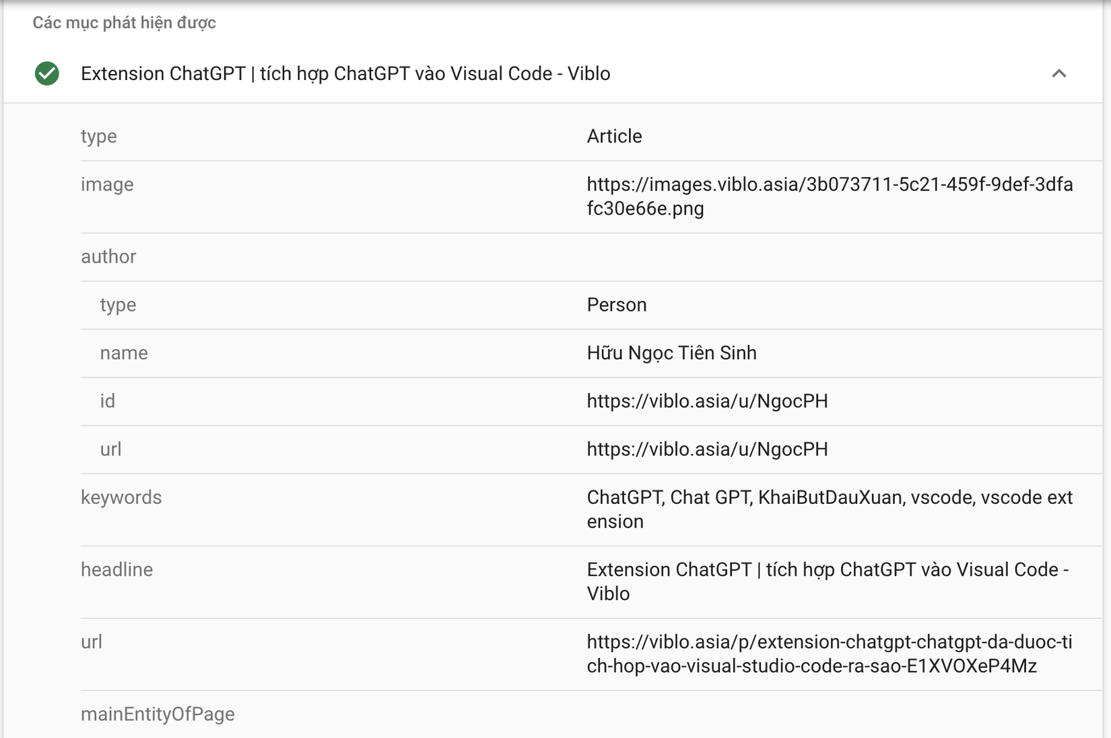This screenshot has width=1111, height=738.
Task: Select the "Person" author type value
Action: pyautogui.click(x=616, y=305)
